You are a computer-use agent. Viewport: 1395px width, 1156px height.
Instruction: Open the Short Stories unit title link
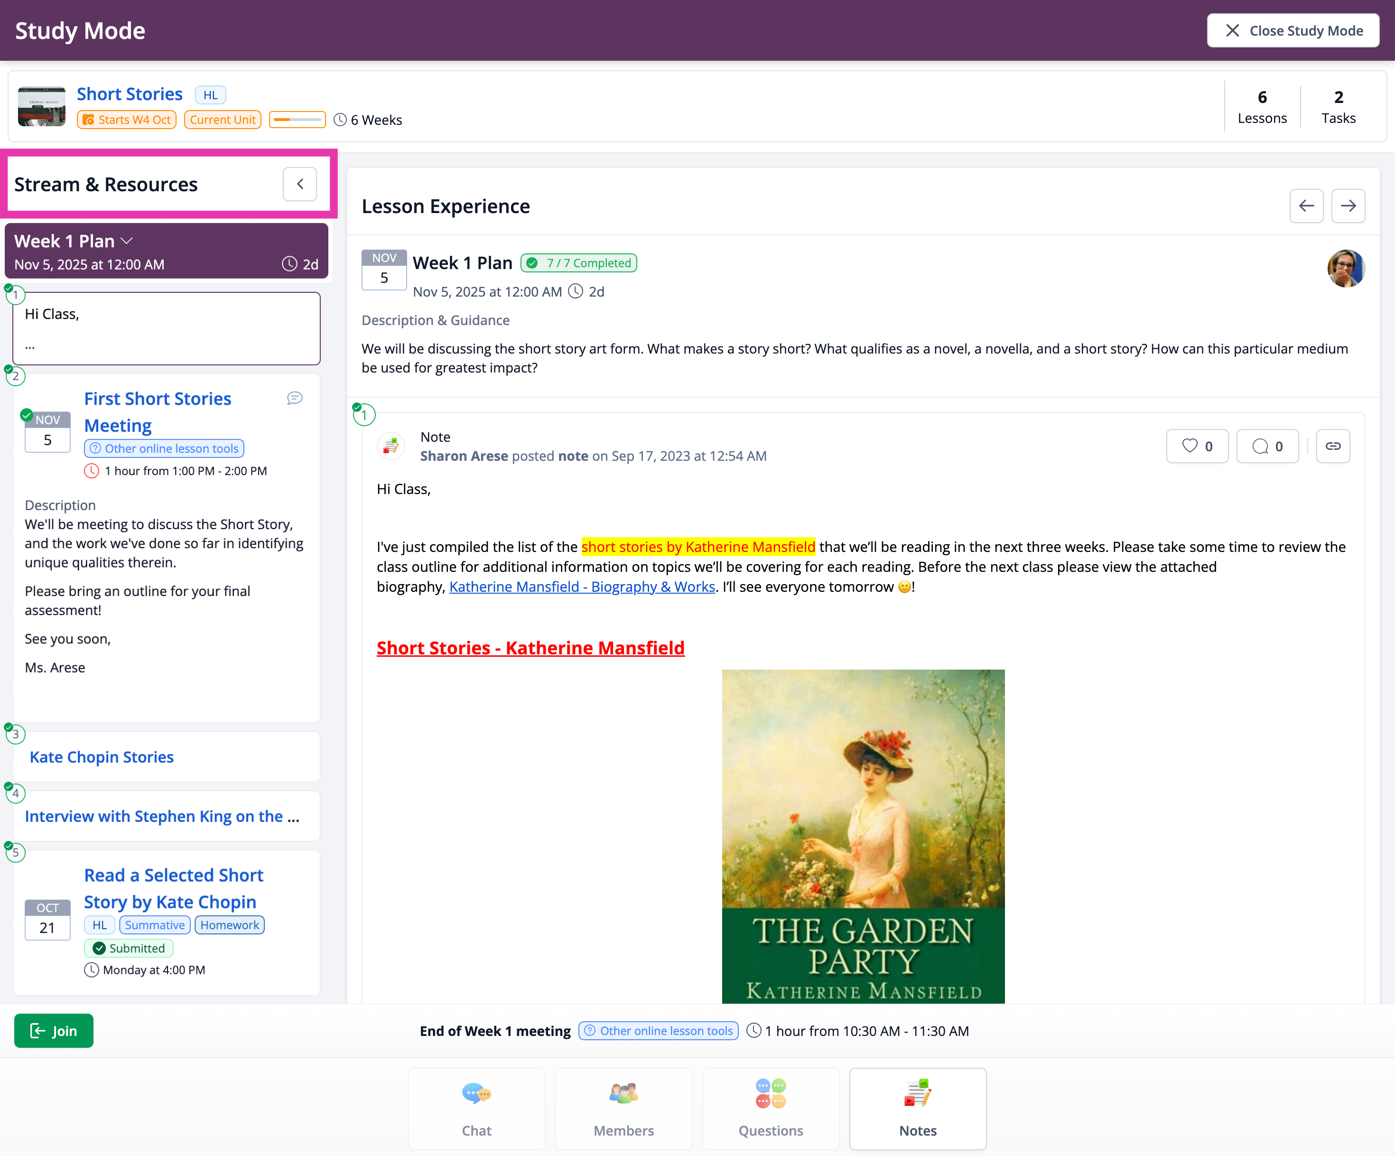pyautogui.click(x=130, y=94)
